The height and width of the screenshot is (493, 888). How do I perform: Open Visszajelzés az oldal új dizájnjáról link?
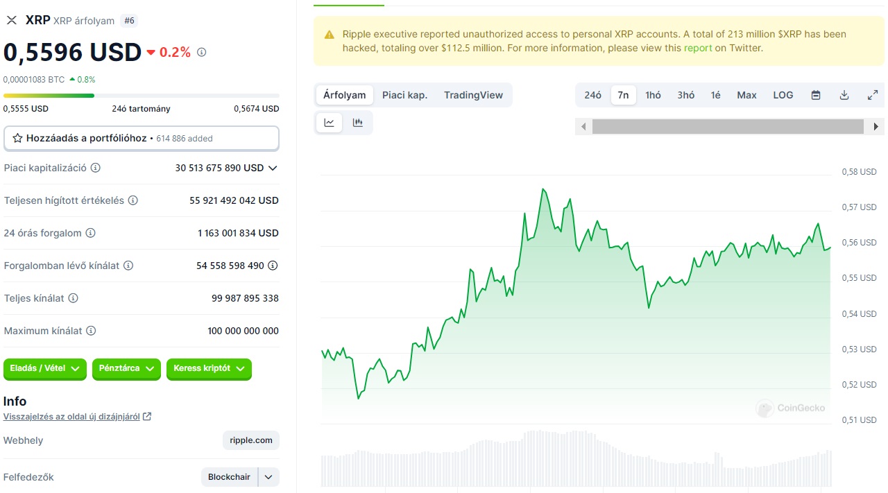coord(71,417)
